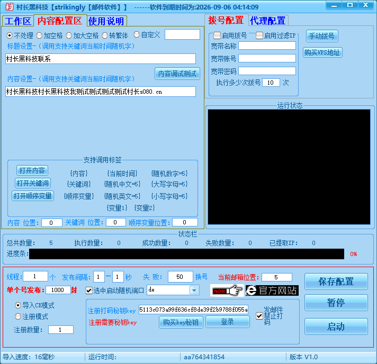Click the black 进度条 progress bar
This screenshot has height=364, width=377.
[x=186, y=254]
